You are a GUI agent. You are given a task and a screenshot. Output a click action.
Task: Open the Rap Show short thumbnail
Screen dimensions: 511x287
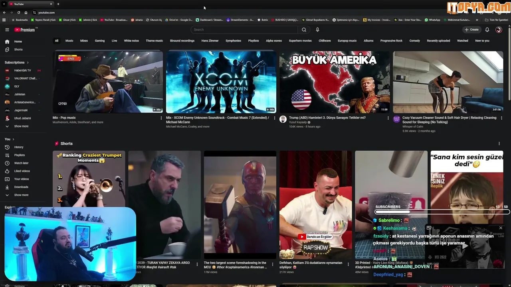click(x=316, y=205)
